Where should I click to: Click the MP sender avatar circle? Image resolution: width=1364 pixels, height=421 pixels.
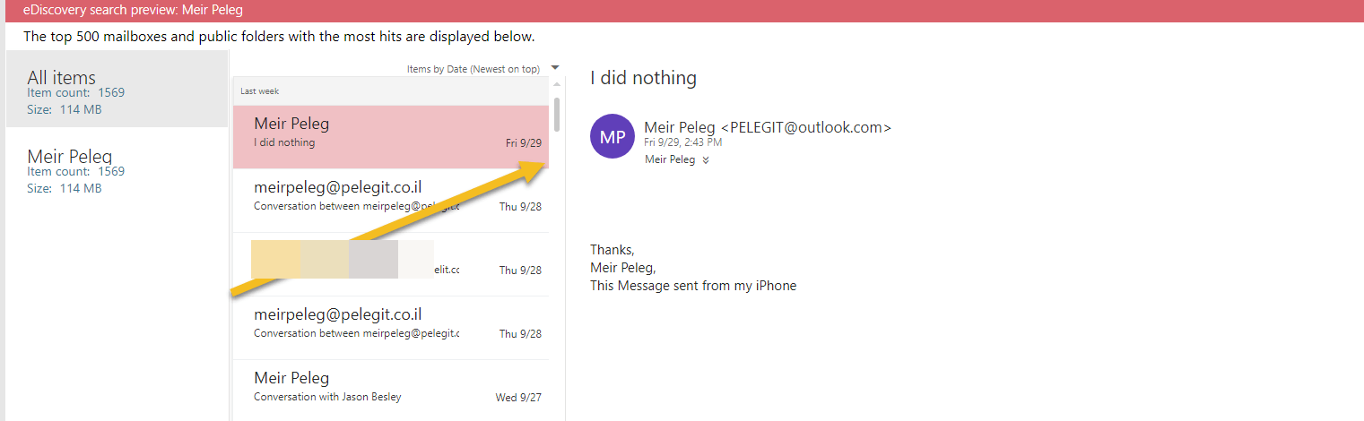pos(612,136)
